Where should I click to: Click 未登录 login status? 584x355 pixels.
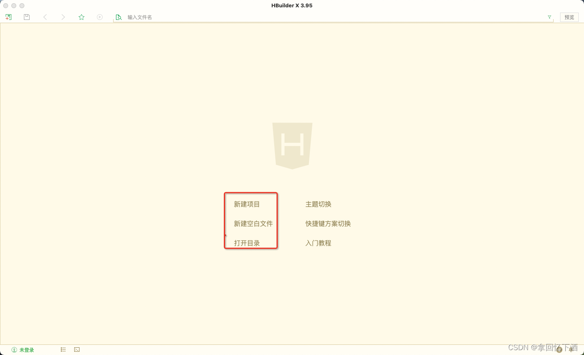(23, 350)
